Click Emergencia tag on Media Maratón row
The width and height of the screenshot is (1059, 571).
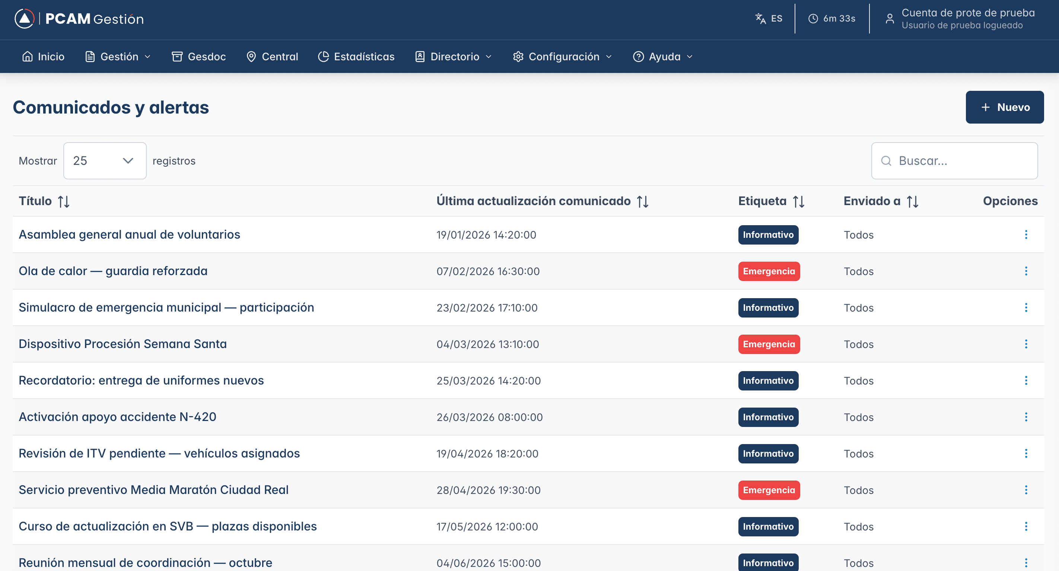tap(769, 490)
